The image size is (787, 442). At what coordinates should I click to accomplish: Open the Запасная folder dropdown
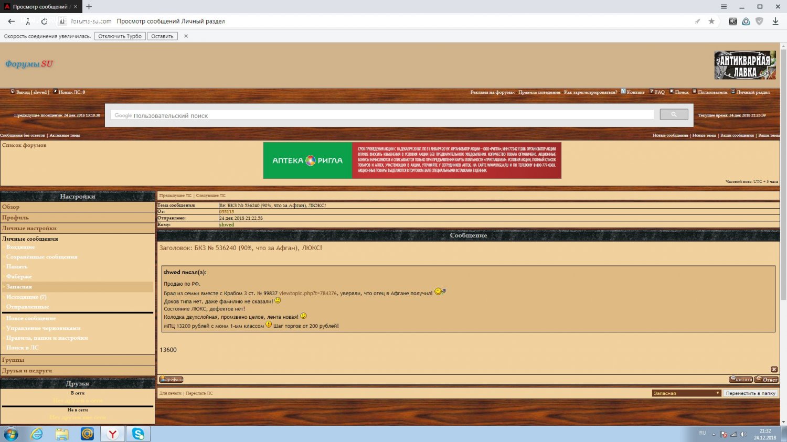(686, 393)
